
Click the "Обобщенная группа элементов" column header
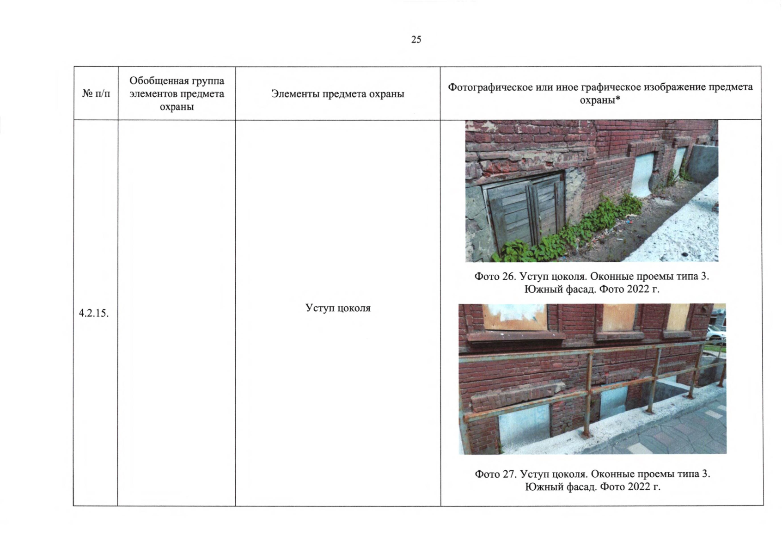pyautogui.click(x=177, y=93)
